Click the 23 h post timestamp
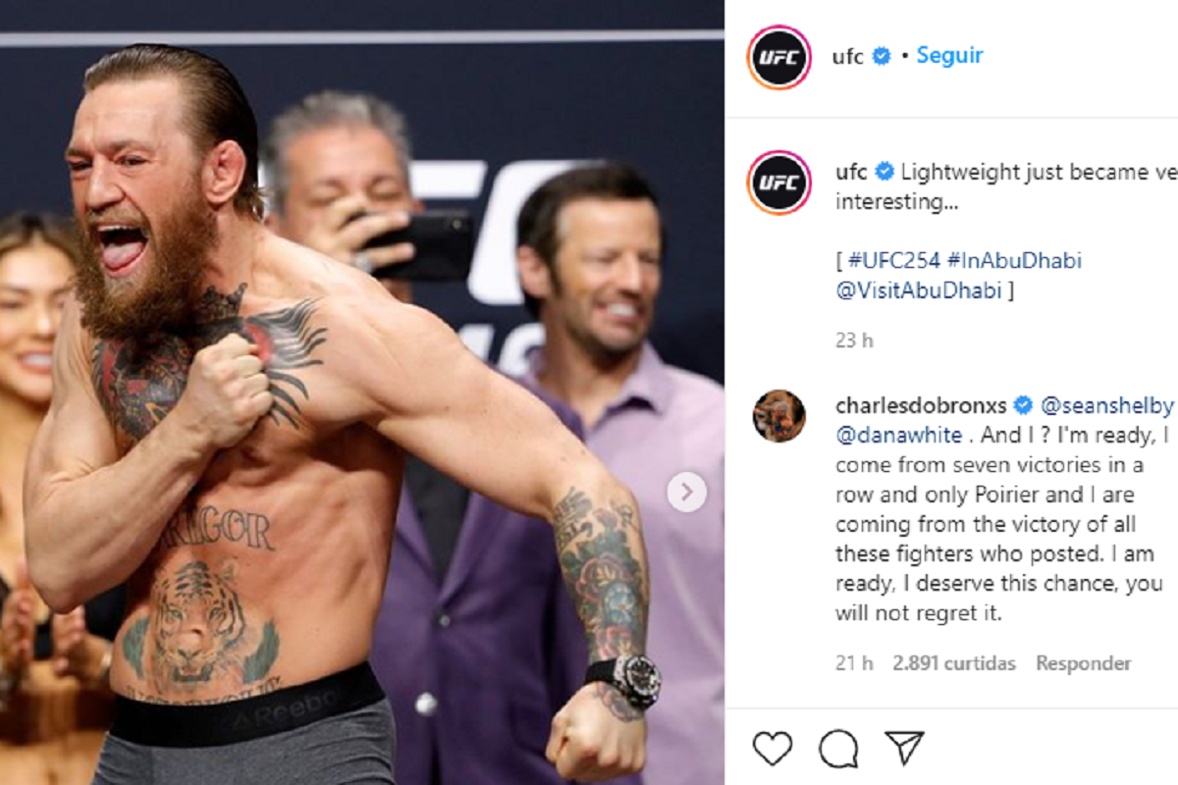This screenshot has width=1178, height=785. [854, 340]
